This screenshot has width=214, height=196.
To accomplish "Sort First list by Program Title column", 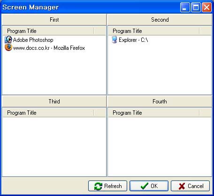I will 48,31.
